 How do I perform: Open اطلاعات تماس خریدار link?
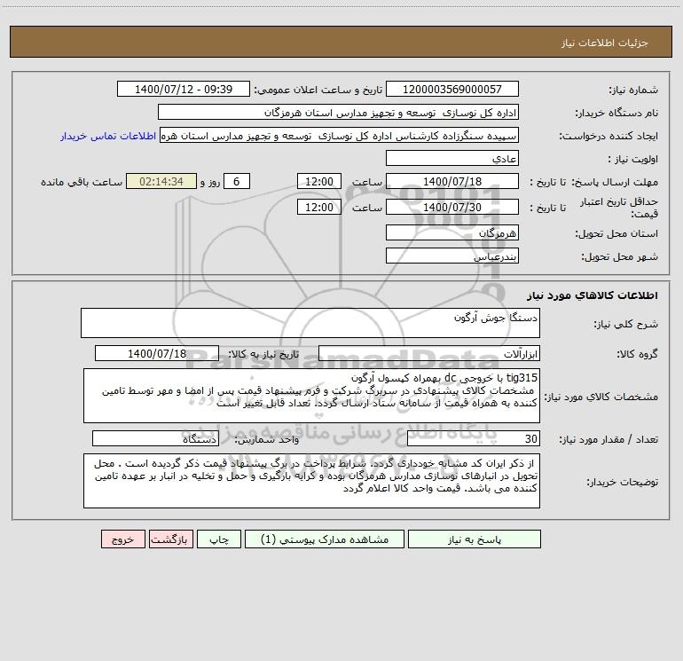108,136
